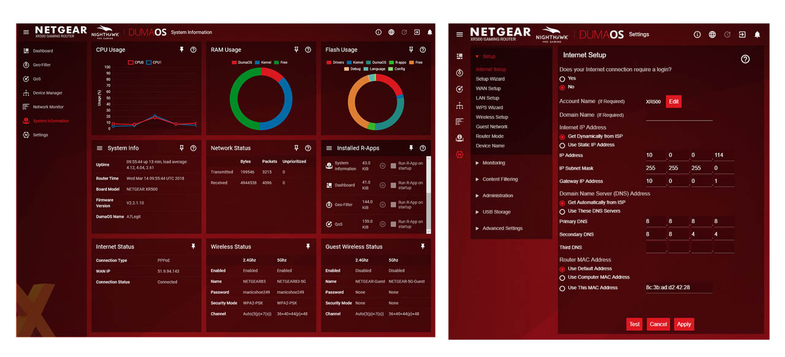Open help icon for Internet Setup
This screenshot has width=785, height=357.
(x=745, y=59)
